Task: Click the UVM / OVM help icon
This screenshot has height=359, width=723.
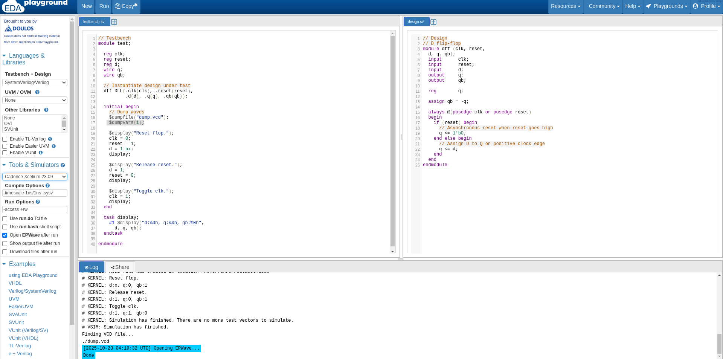Action: [x=37, y=92]
